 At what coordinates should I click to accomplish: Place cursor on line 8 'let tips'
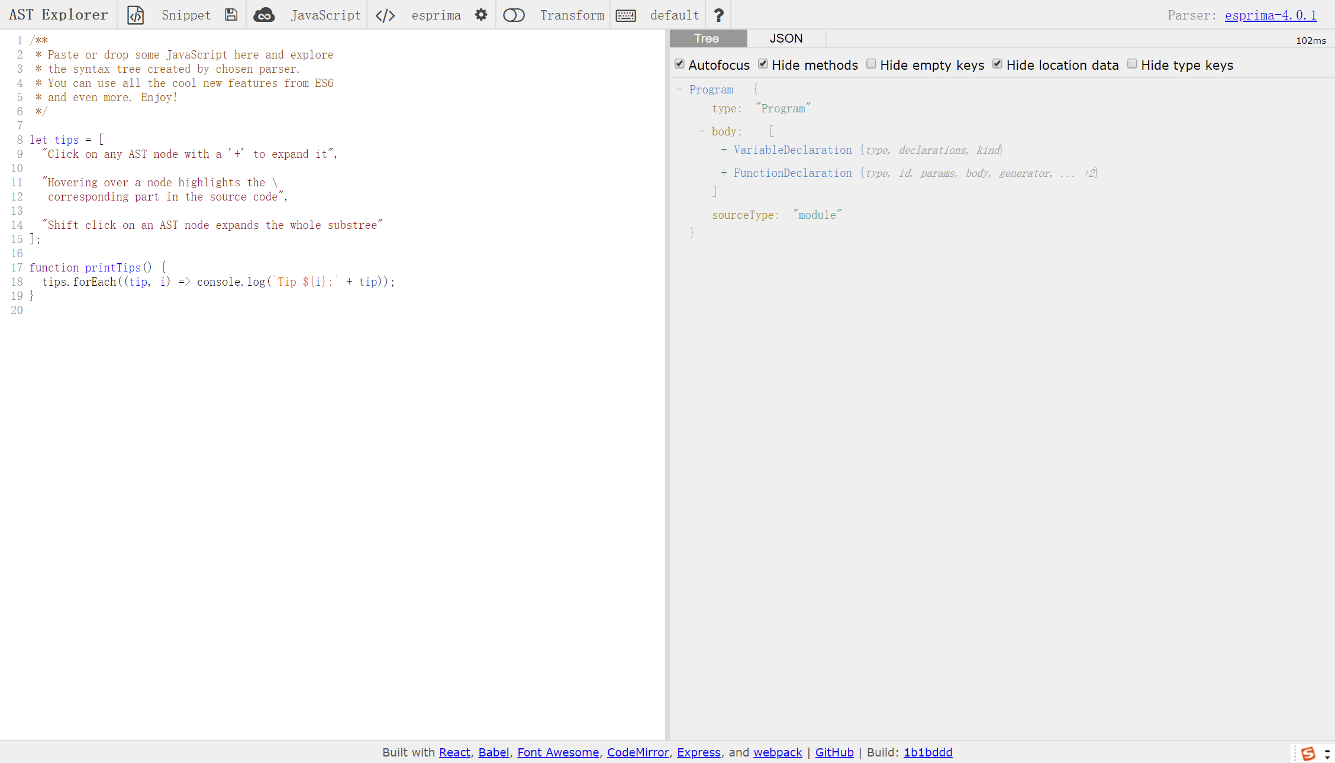pos(66,140)
